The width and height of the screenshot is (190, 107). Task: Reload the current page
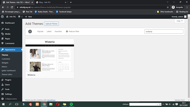coord(12,7)
